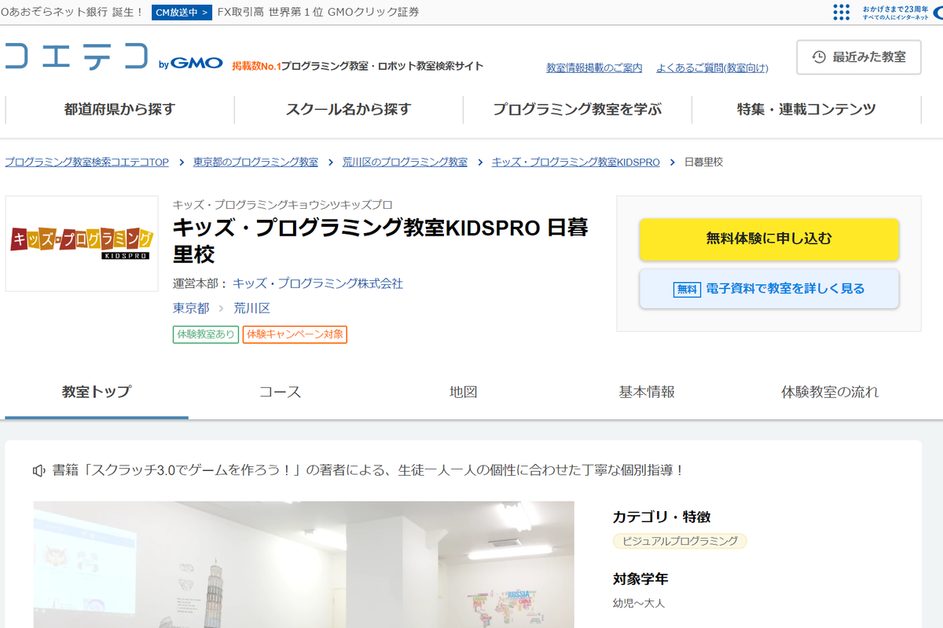Click the classroom photo

coord(303,564)
